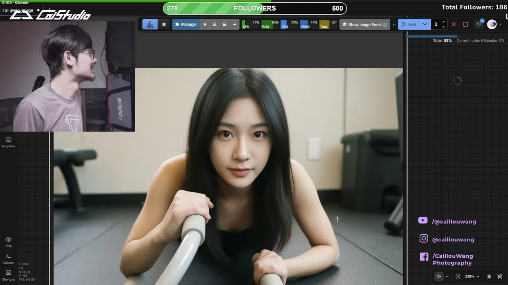Click the batch count field showing 3
Viewport: 508px width, 285px height.
437,25
